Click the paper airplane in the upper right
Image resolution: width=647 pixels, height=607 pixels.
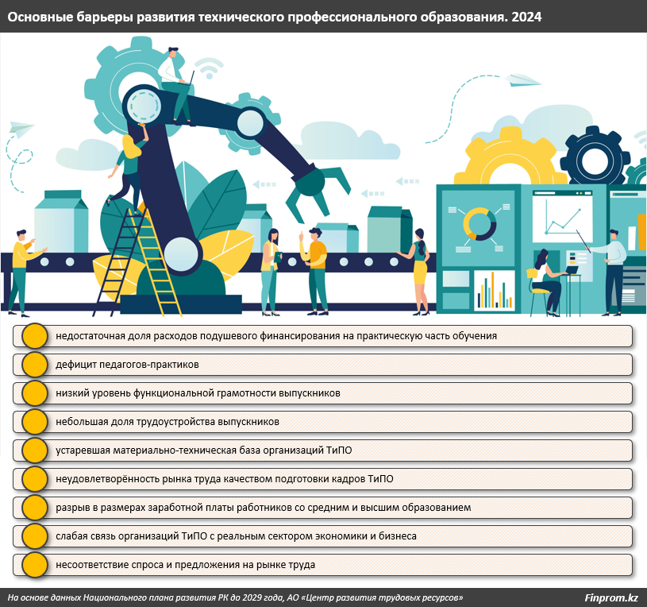[522, 80]
